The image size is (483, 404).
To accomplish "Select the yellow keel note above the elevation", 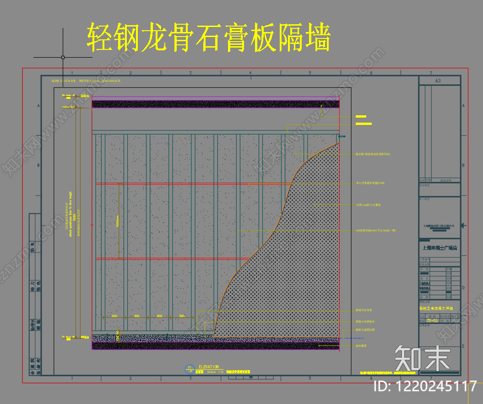I will click(86, 81).
